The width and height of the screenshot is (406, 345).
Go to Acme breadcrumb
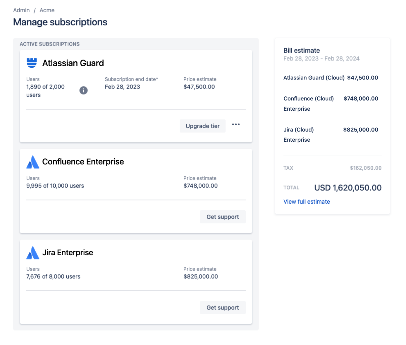47,10
